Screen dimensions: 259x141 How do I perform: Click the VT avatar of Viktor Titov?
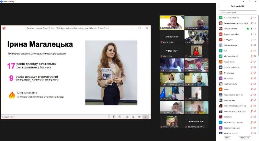pos(221,78)
